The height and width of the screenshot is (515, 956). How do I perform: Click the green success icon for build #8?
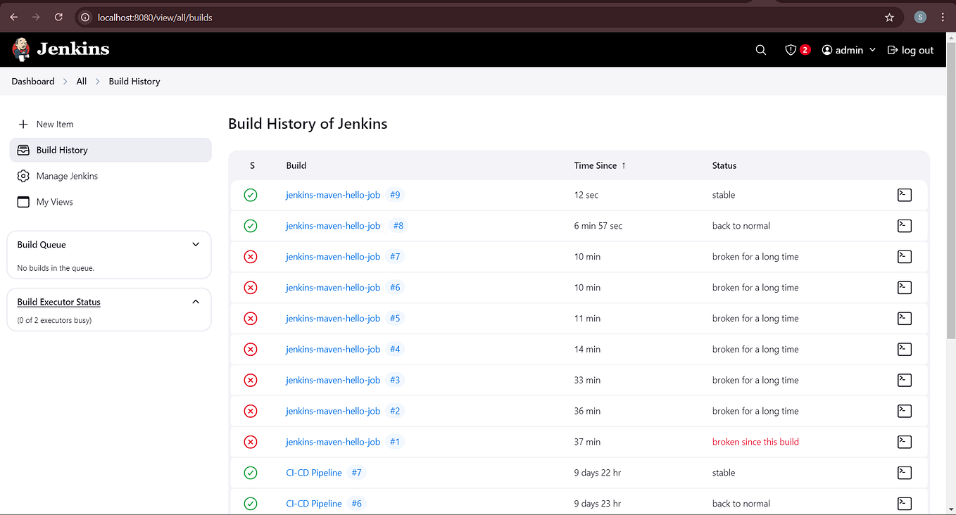(251, 225)
